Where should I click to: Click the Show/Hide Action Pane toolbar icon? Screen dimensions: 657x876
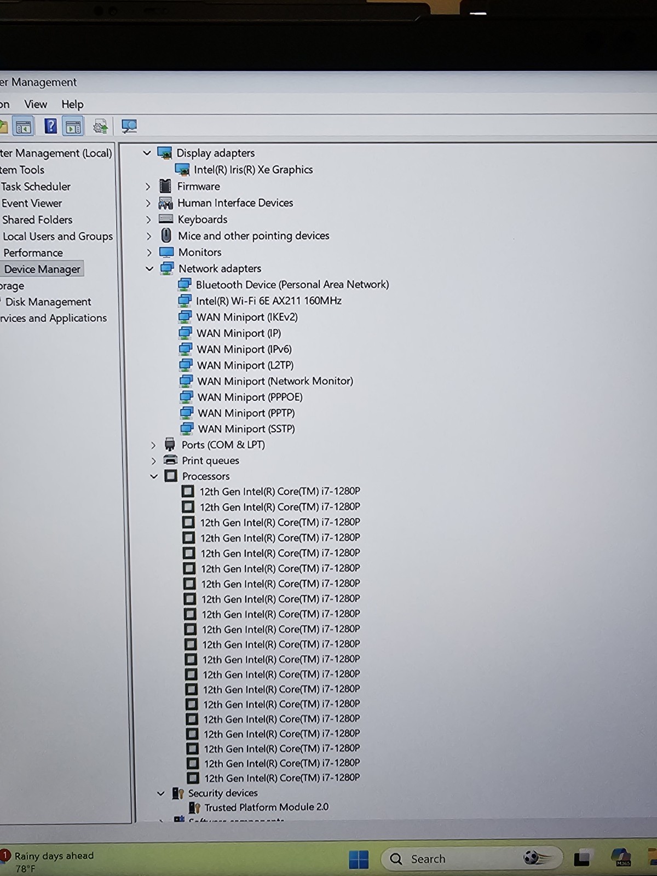pyautogui.click(x=73, y=127)
